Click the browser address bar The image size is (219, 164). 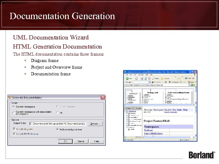(x=159, y=85)
